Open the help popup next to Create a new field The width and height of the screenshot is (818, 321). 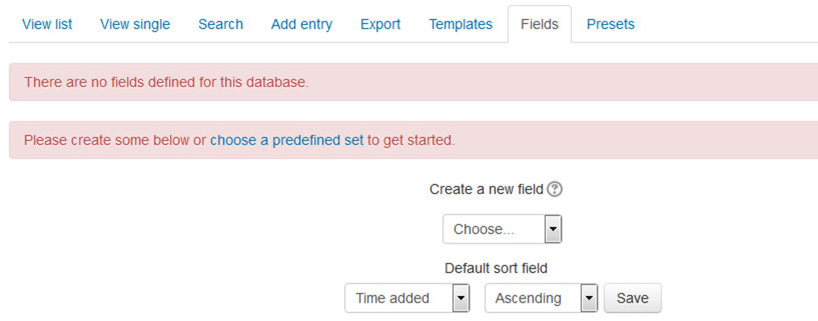tap(555, 189)
